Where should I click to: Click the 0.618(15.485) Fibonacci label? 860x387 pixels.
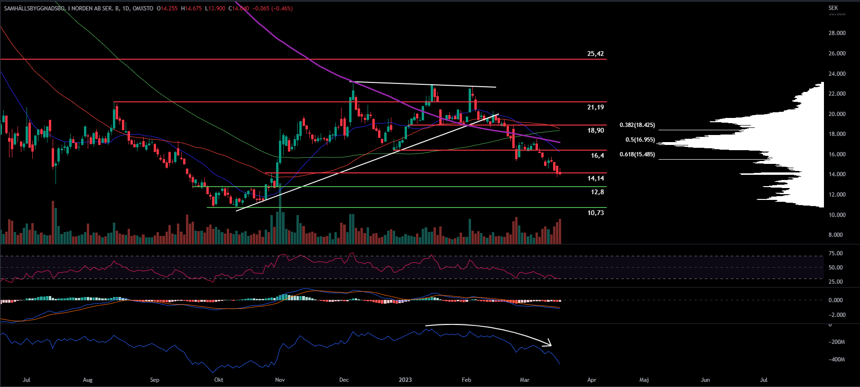point(637,154)
